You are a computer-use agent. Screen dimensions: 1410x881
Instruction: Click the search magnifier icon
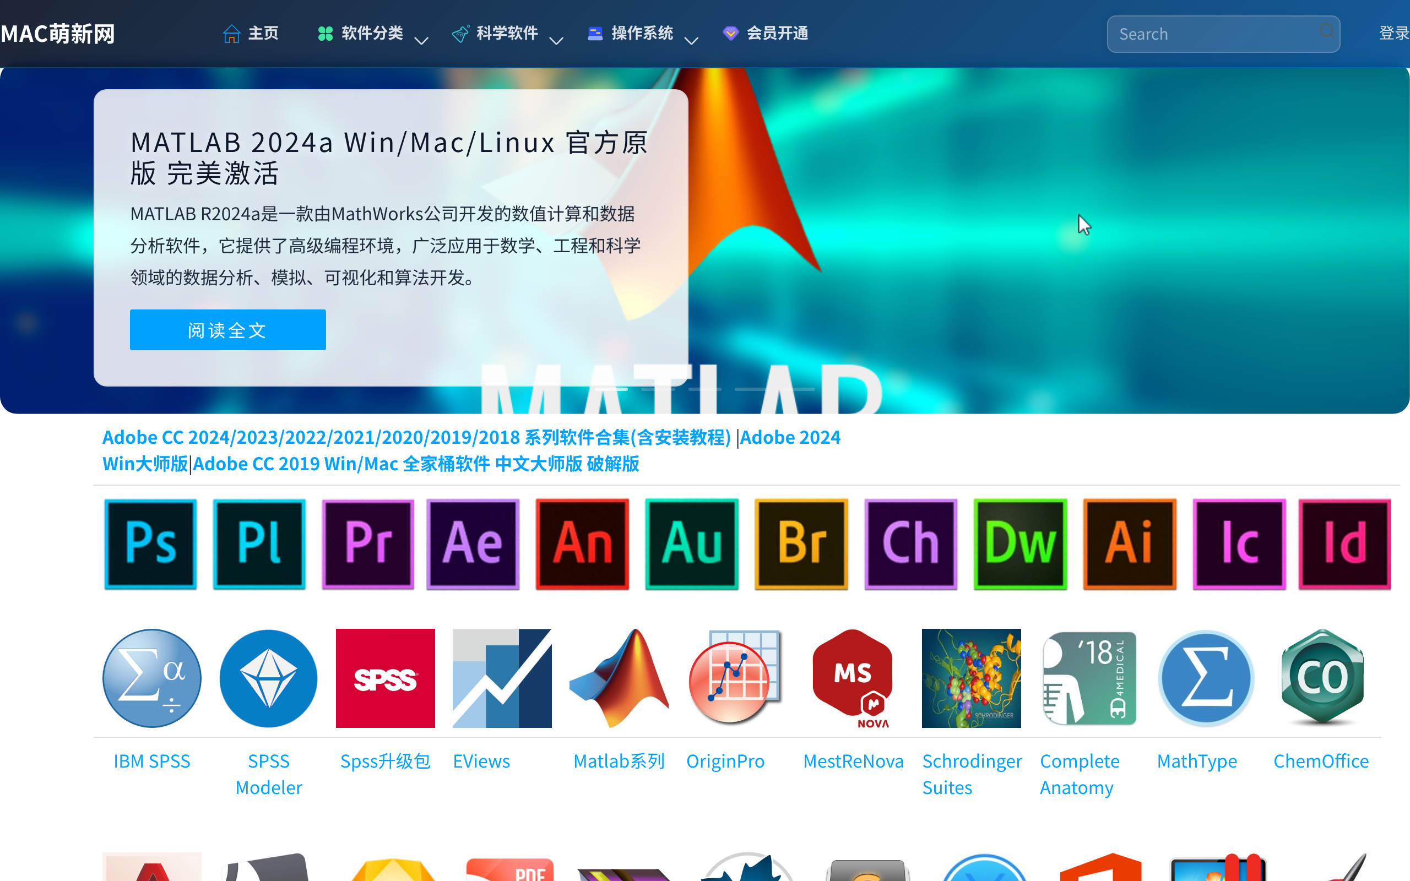[1327, 31]
